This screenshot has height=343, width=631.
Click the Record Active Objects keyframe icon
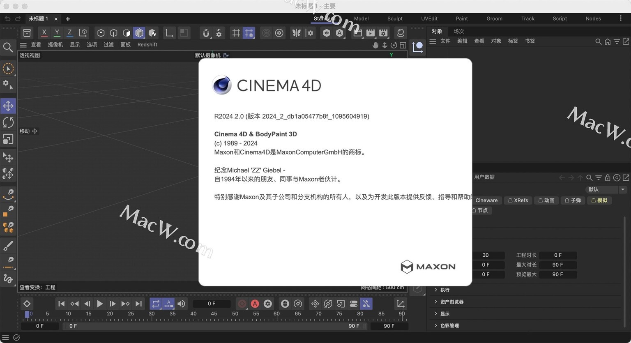coord(242,304)
